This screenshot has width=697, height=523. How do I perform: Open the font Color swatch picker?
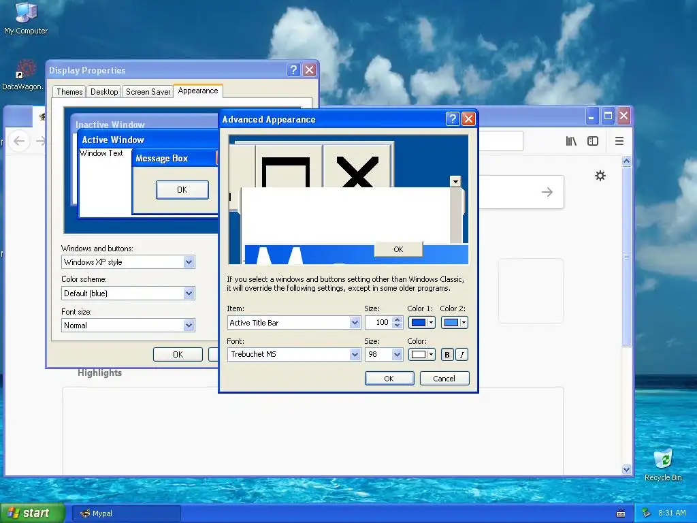(421, 354)
